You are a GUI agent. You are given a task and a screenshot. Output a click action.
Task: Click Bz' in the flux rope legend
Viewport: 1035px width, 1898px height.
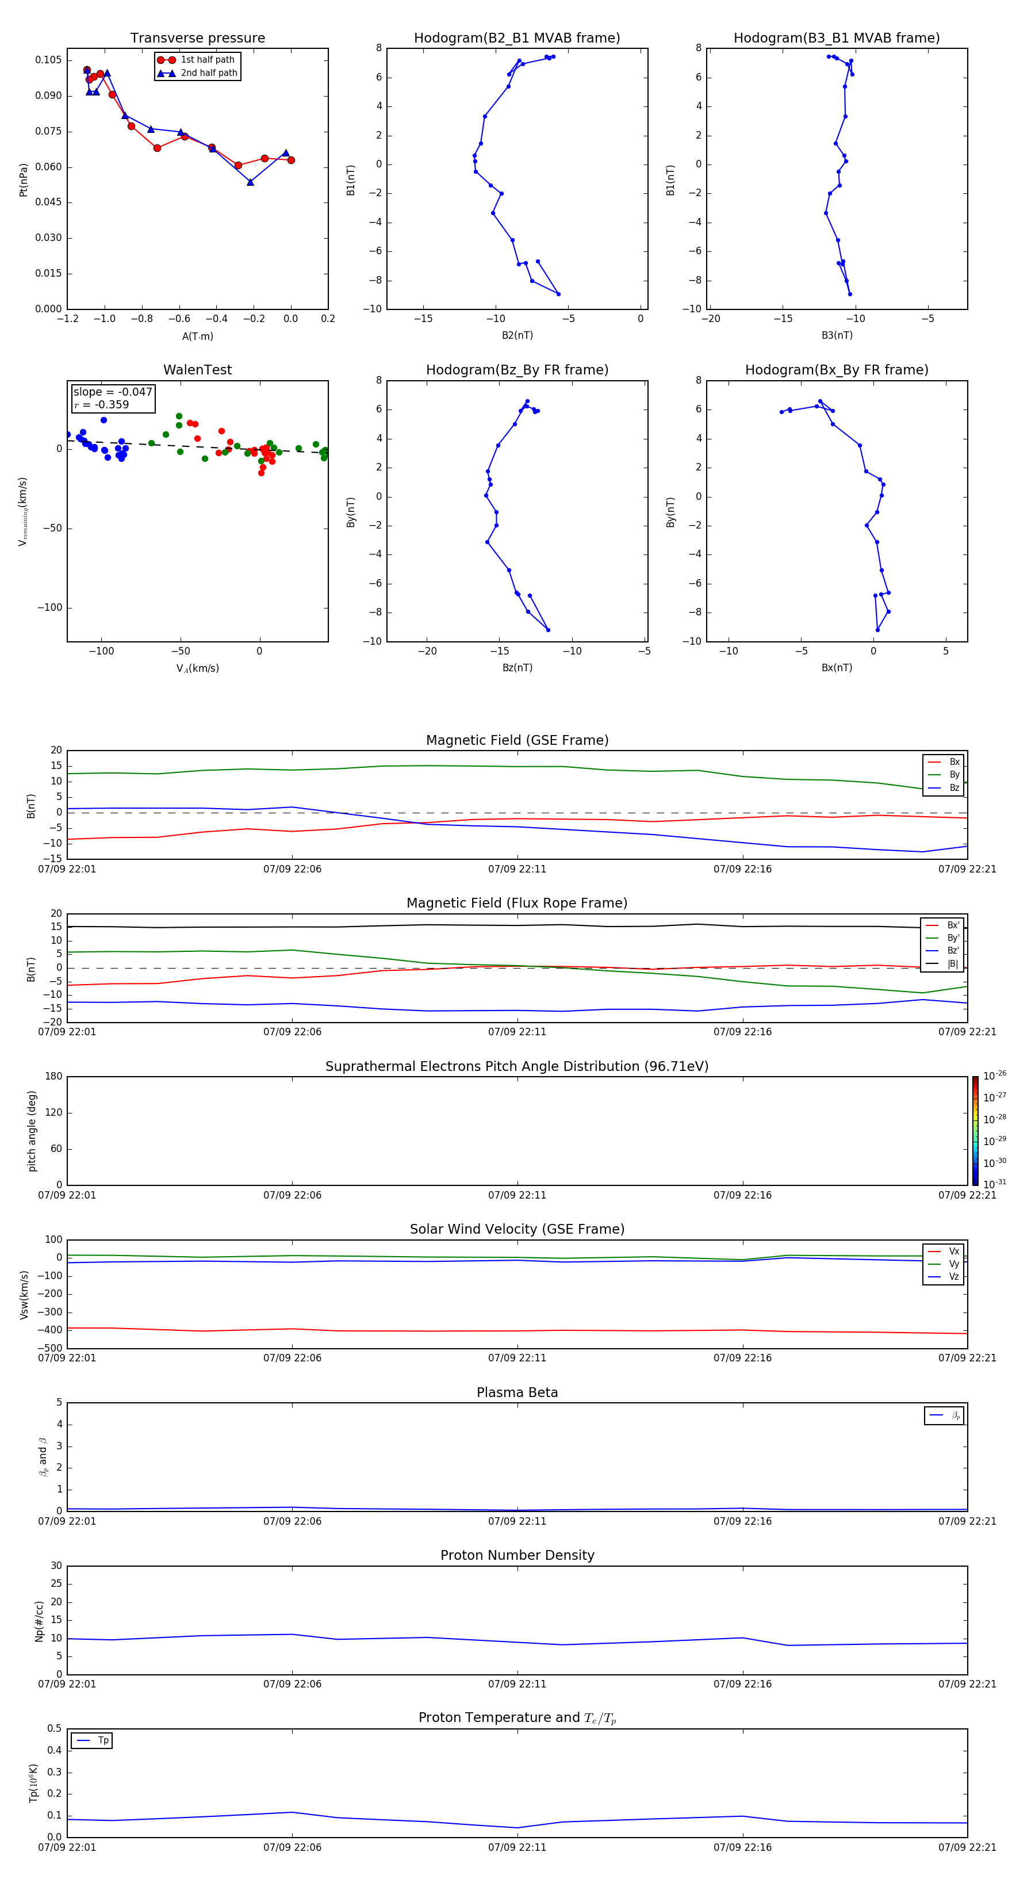point(953,951)
